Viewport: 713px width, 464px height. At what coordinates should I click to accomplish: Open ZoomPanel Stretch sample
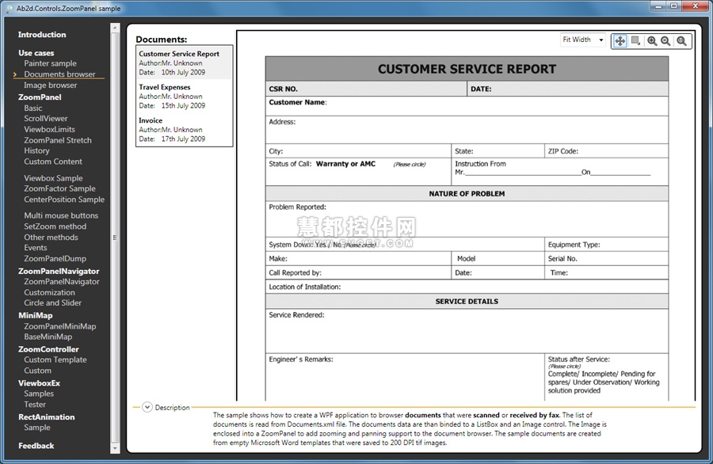click(x=58, y=140)
